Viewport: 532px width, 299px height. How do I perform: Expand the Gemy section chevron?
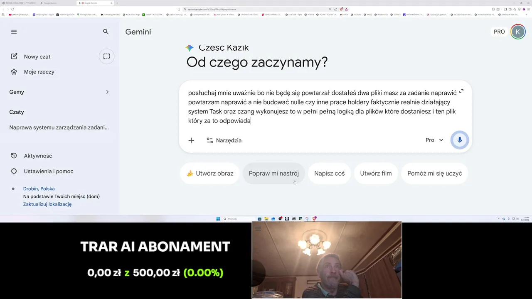coord(107,92)
